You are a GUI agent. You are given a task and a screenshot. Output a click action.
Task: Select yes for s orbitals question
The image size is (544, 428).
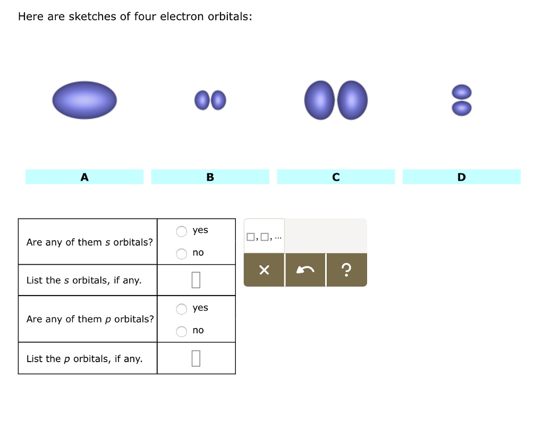click(181, 231)
